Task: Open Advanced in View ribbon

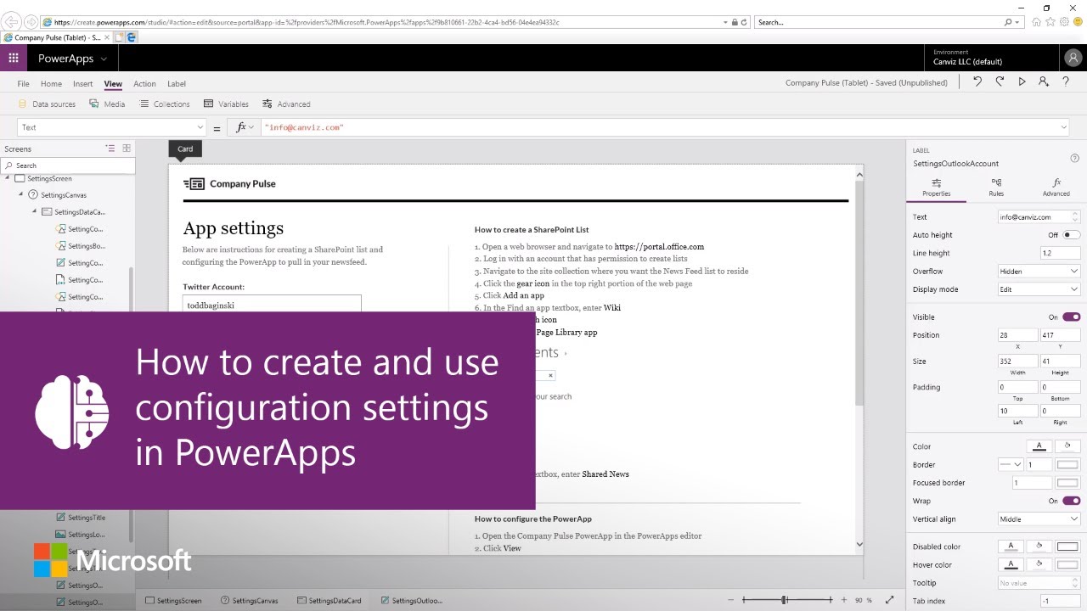Action: click(x=286, y=104)
